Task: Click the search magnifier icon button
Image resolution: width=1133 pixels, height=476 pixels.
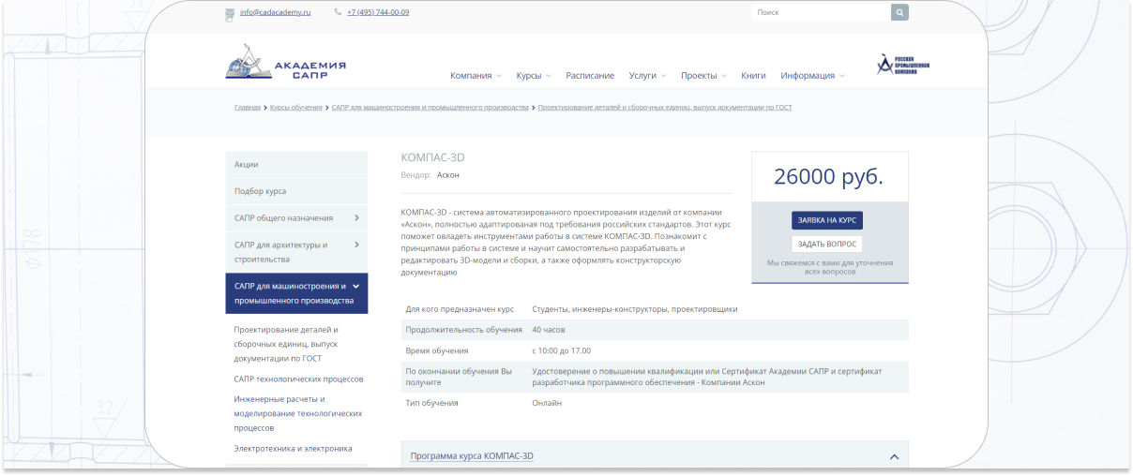Action: tap(899, 12)
